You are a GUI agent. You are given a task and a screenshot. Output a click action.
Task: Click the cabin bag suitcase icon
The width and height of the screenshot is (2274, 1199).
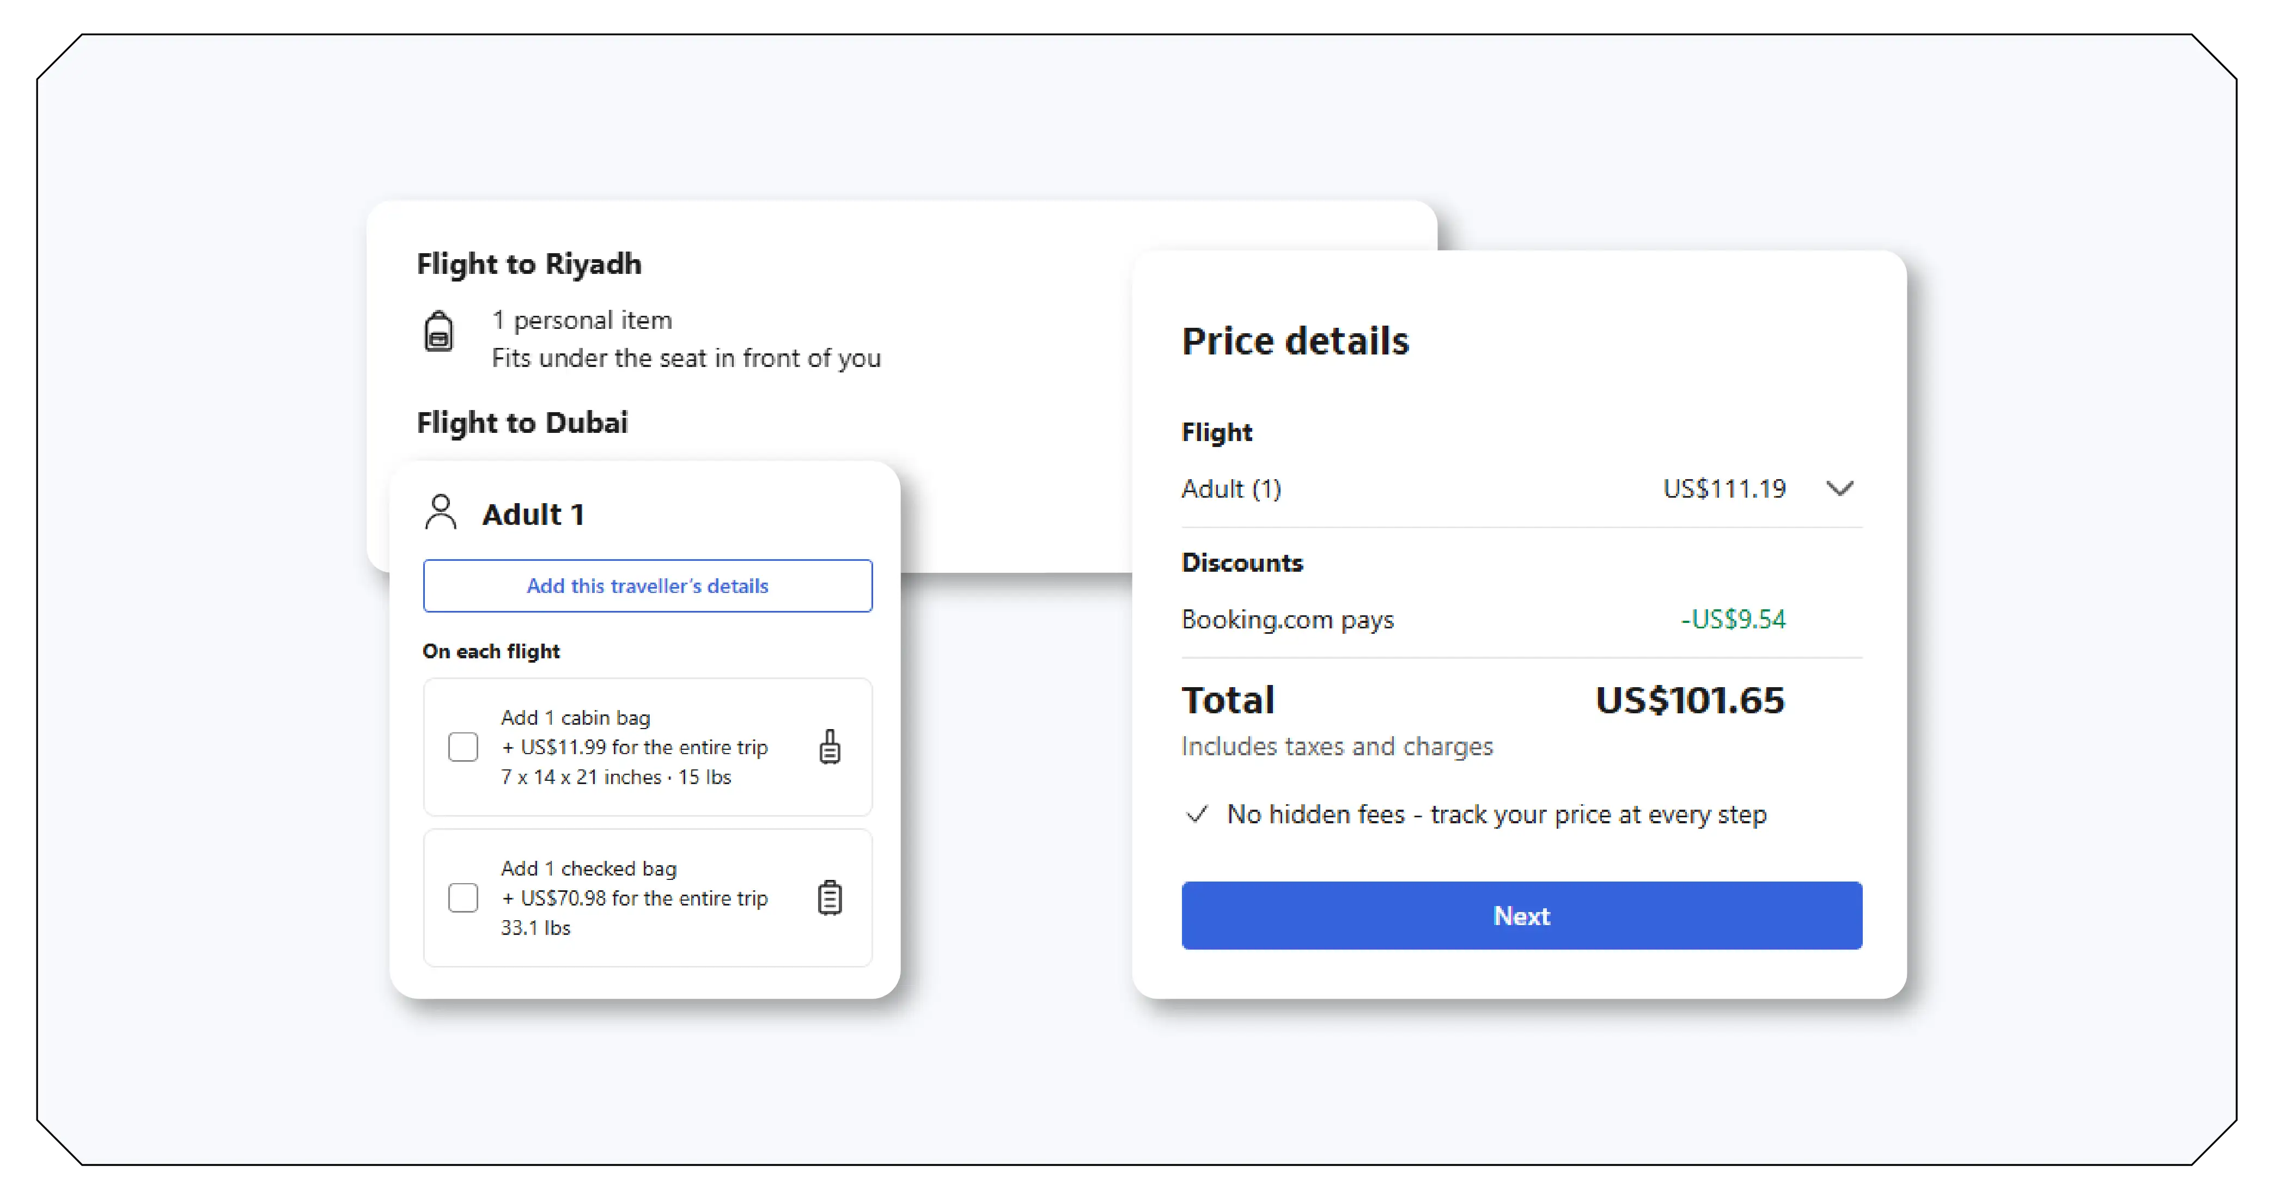pyautogui.click(x=829, y=747)
